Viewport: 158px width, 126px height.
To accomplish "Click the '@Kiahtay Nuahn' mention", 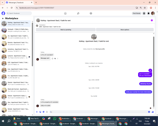I will point(146,84).
